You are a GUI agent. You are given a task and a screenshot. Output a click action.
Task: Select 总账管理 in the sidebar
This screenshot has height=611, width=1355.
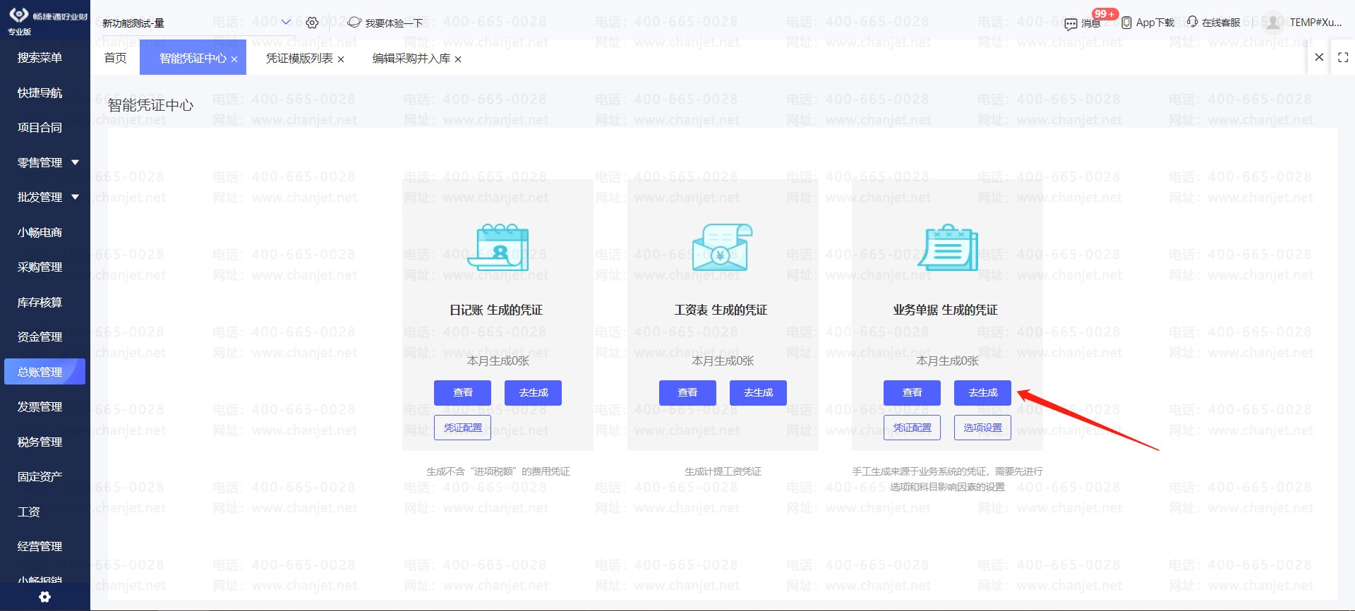tap(44, 372)
